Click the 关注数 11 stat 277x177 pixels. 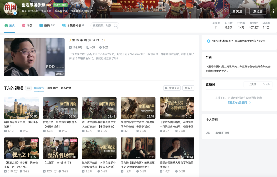point(216,25)
